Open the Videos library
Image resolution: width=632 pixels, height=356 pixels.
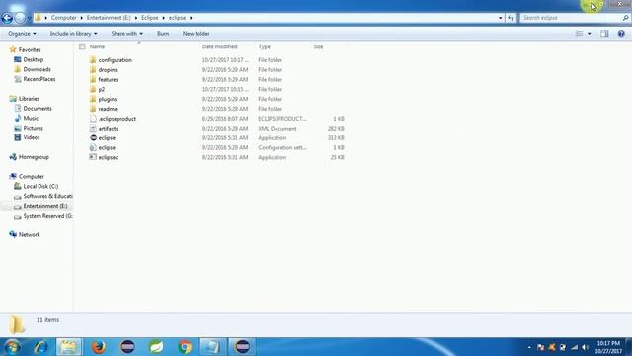tap(32, 137)
